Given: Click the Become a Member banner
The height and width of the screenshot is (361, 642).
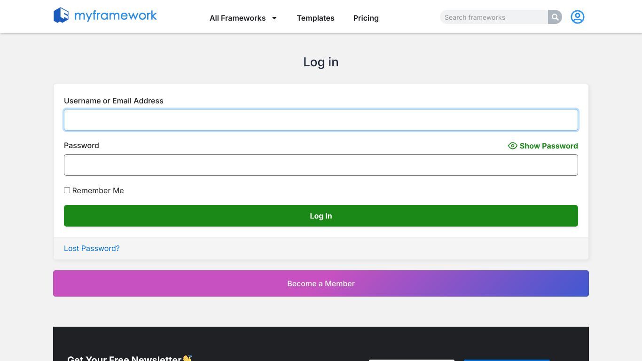Looking at the screenshot, I should 321,283.
